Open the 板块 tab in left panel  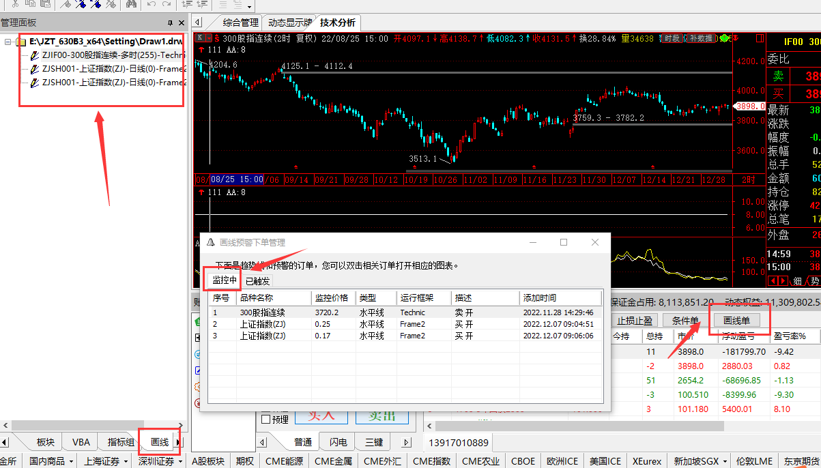(x=45, y=442)
